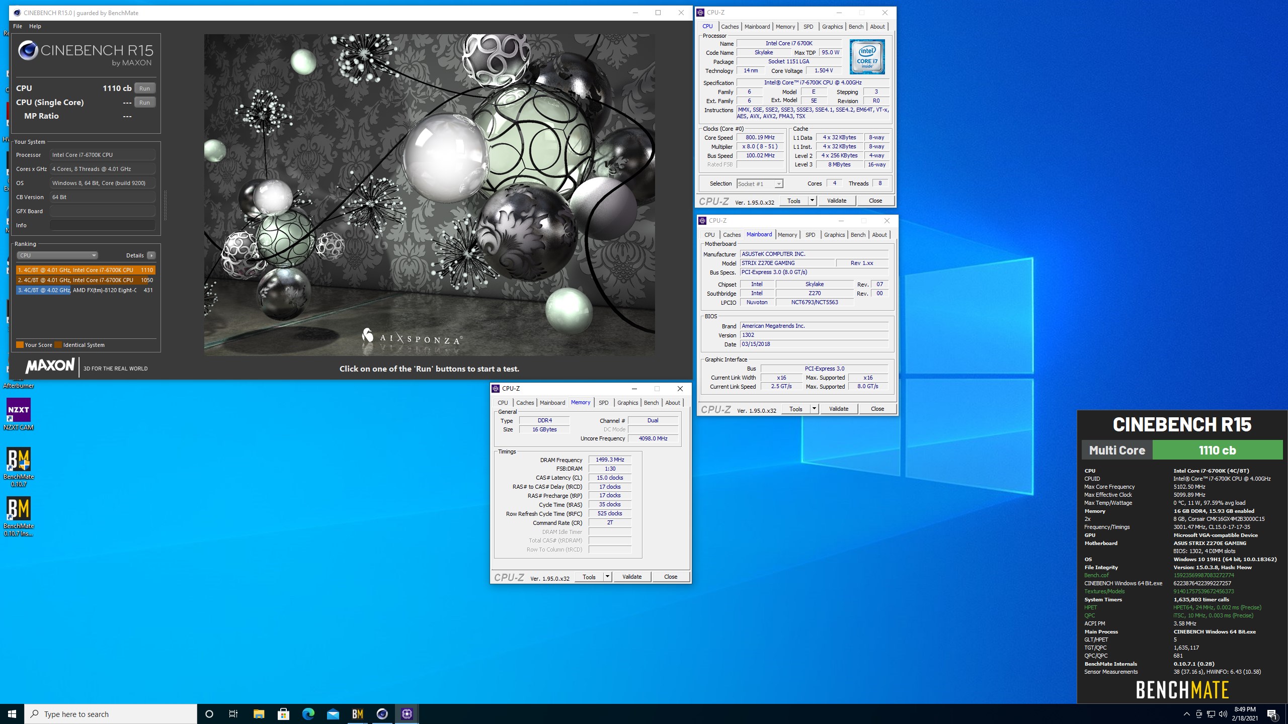Viewport: 1288px width, 724px height.
Task: Open the Help menu in Cinebench
Action: 35,26
